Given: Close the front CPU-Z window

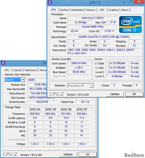Looking at the screenshot, I should pos(139,2).
